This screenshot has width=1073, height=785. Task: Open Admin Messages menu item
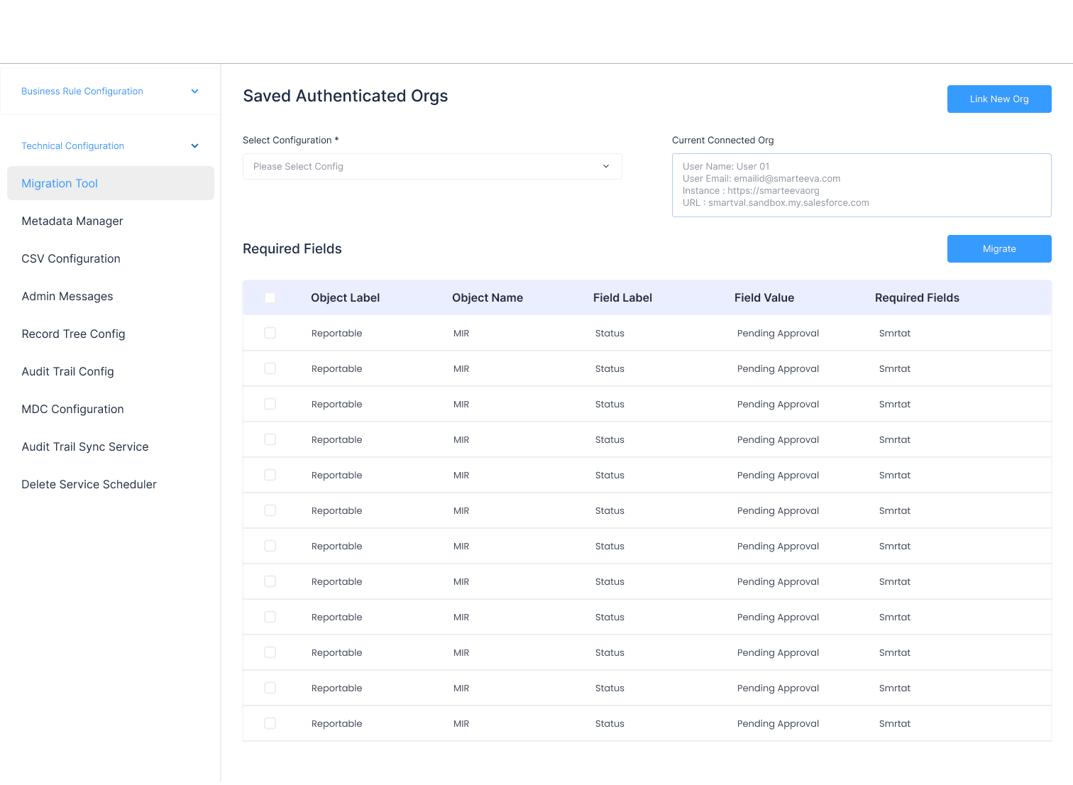click(x=67, y=296)
